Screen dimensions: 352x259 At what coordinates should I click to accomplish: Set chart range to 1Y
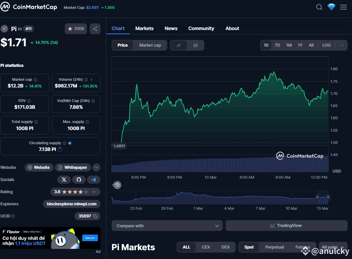click(x=300, y=45)
